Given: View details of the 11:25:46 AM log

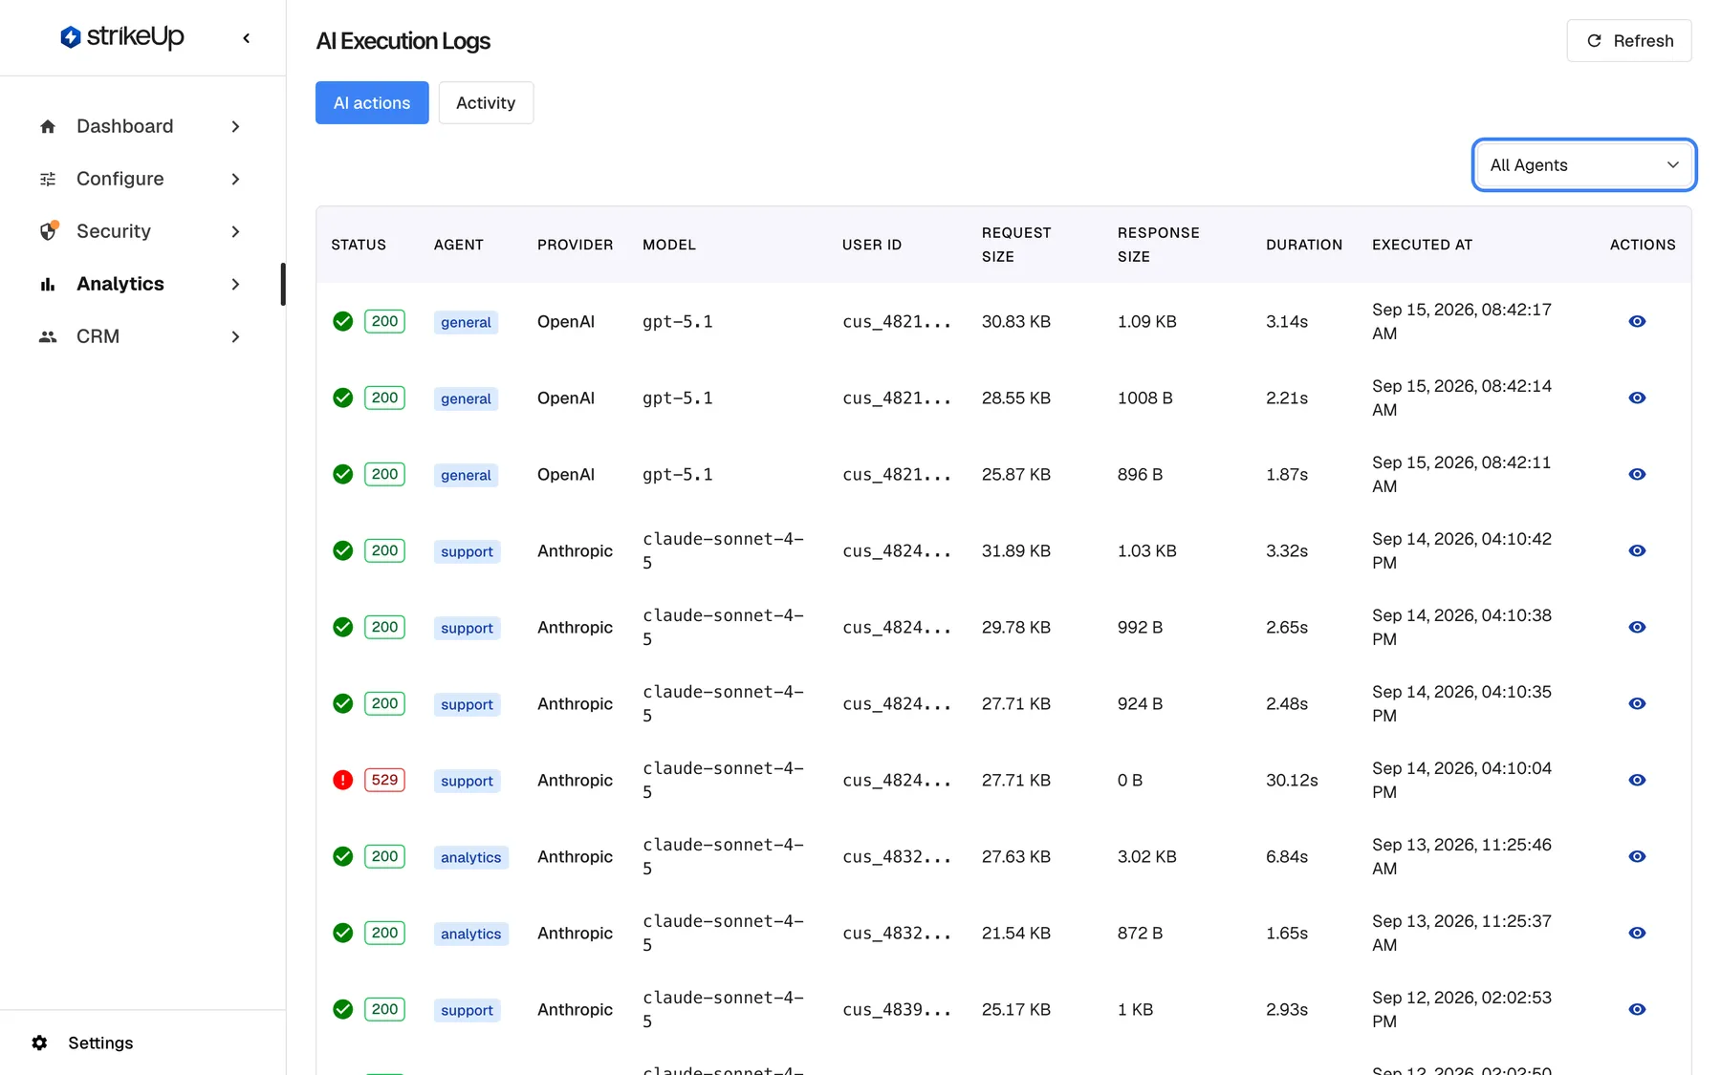Looking at the screenshot, I should click(1637, 856).
